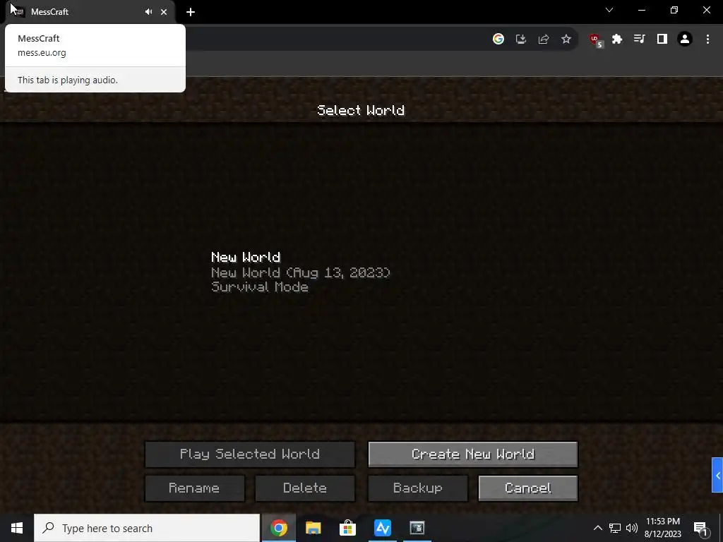Click the taskbar search box
The width and height of the screenshot is (723, 542).
[x=147, y=528]
